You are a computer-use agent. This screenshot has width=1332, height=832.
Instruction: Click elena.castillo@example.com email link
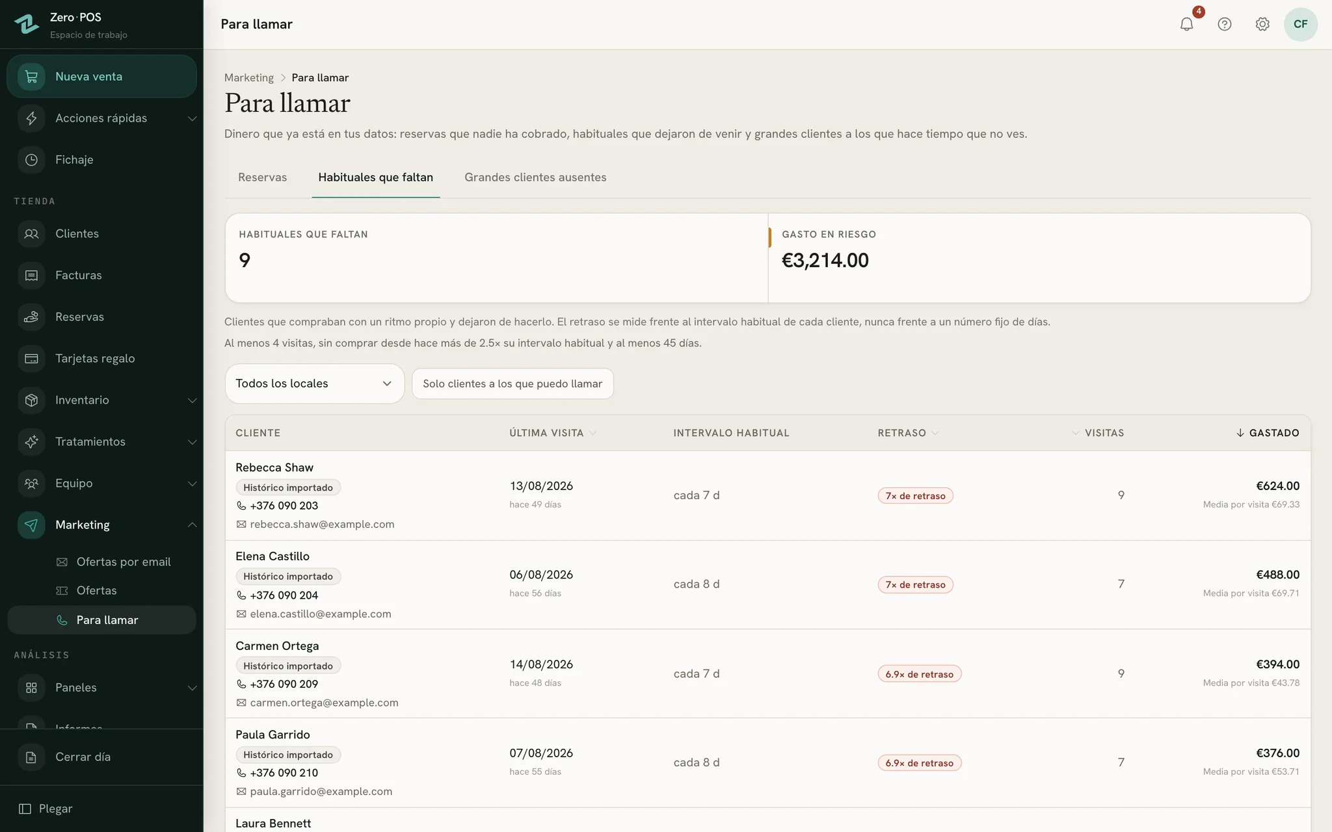click(321, 614)
